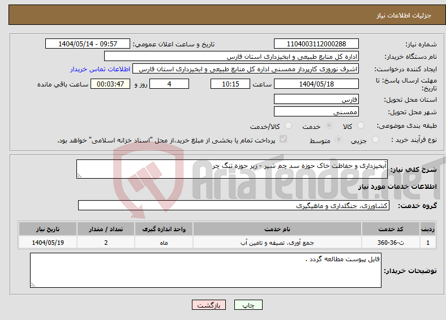Screen dimensions: 446x320
Task: Click the تاریخ نیاز column header
Action: pos(48,229)
